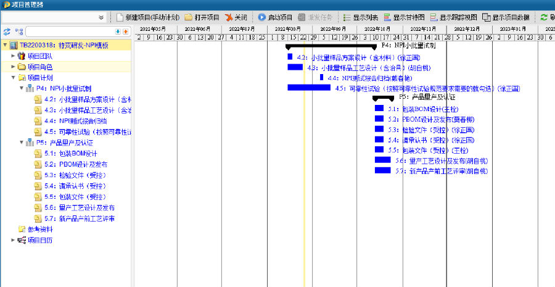Screen dimensions: 555x287
Task: Select tree task 5.6: 量产工艺设计及发布
Action: (x=80, y=207)
